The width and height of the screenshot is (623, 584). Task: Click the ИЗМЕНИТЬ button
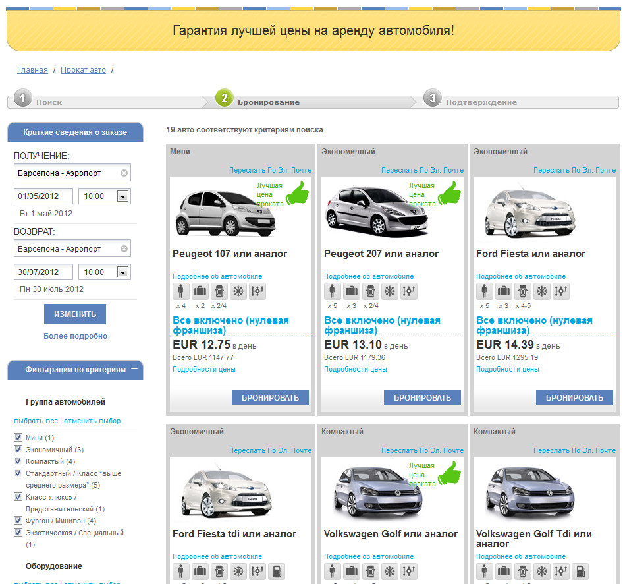(x=75, y=314)
